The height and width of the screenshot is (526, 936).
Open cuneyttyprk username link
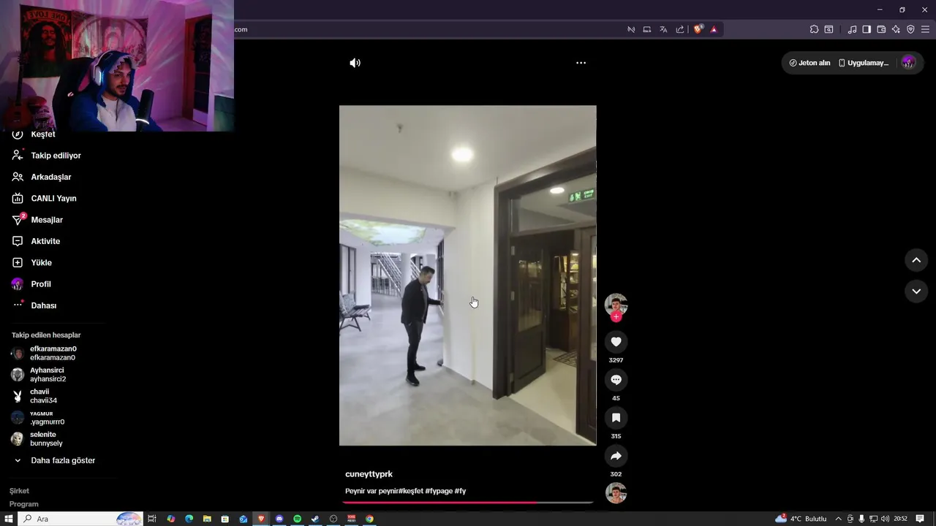(369, 474)
